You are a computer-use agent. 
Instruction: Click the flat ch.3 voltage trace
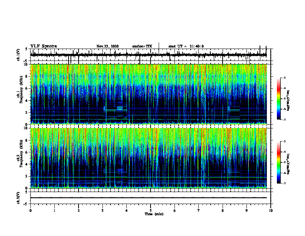pos(148,198)
